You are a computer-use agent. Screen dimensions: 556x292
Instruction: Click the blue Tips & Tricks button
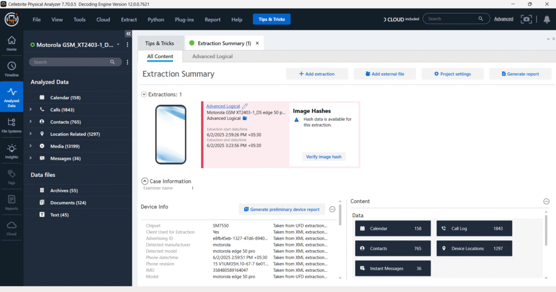click(x=271, y=19)
